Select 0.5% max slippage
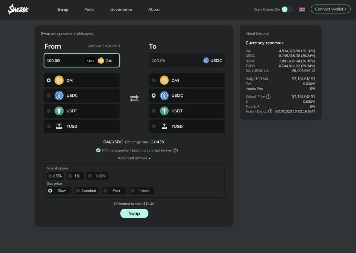356x253 pixels. pos(55,176)
